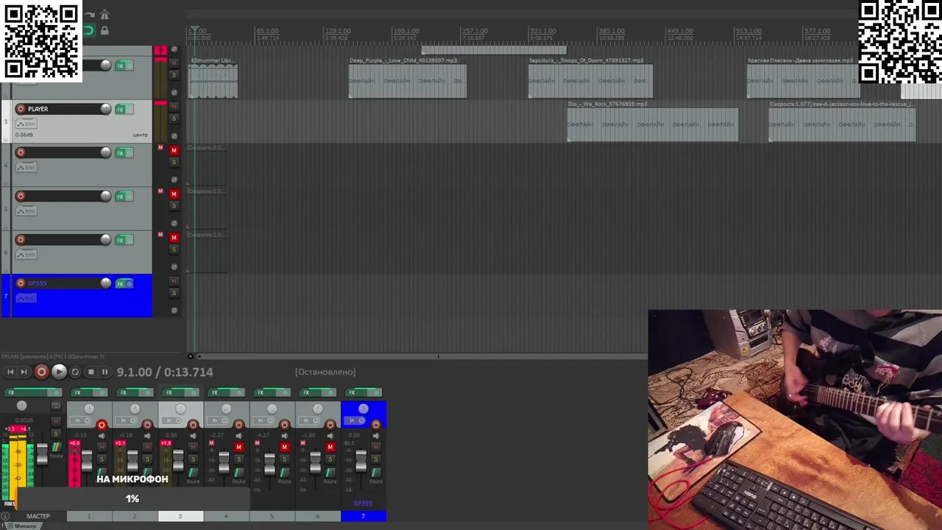The image size is (942, 530).
Task: Arm the PLAYER track for recording
Action: pyautogui.click(x=21, y=109)
